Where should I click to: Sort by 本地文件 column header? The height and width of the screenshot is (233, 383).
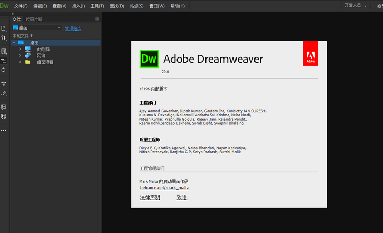[23, 36]
